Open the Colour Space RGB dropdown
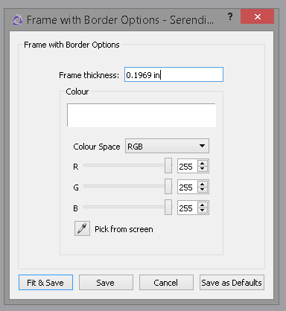Viewport: 286px width, 311px height. tap(167, 146)
